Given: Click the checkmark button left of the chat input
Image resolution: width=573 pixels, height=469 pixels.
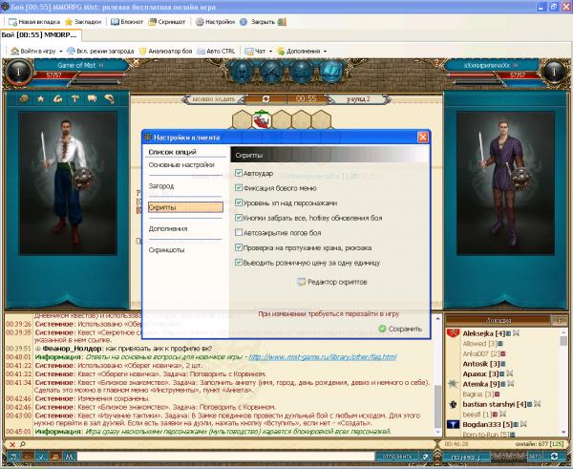Looking at the screenshot, I should pos(42,457).
